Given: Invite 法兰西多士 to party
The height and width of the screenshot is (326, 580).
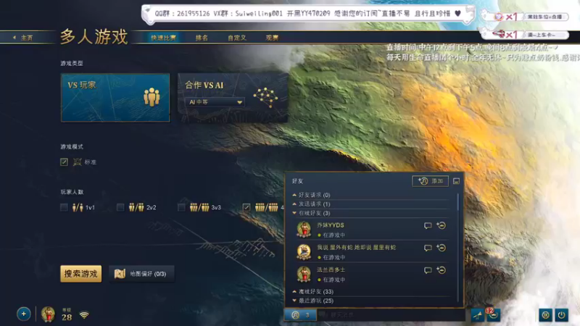Looking at the screenshot, I should 441,270.
